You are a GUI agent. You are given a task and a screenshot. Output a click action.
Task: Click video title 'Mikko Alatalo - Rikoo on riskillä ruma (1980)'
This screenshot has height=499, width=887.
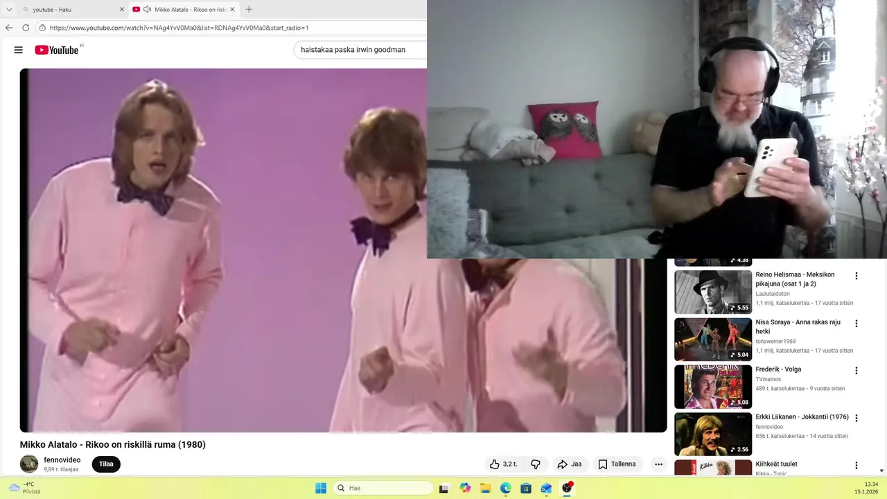tap(113, 444)
